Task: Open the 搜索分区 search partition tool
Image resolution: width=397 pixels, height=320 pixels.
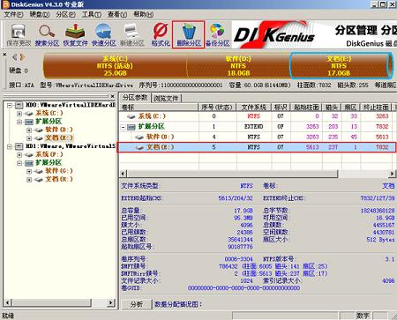Action: pos(47,35)
